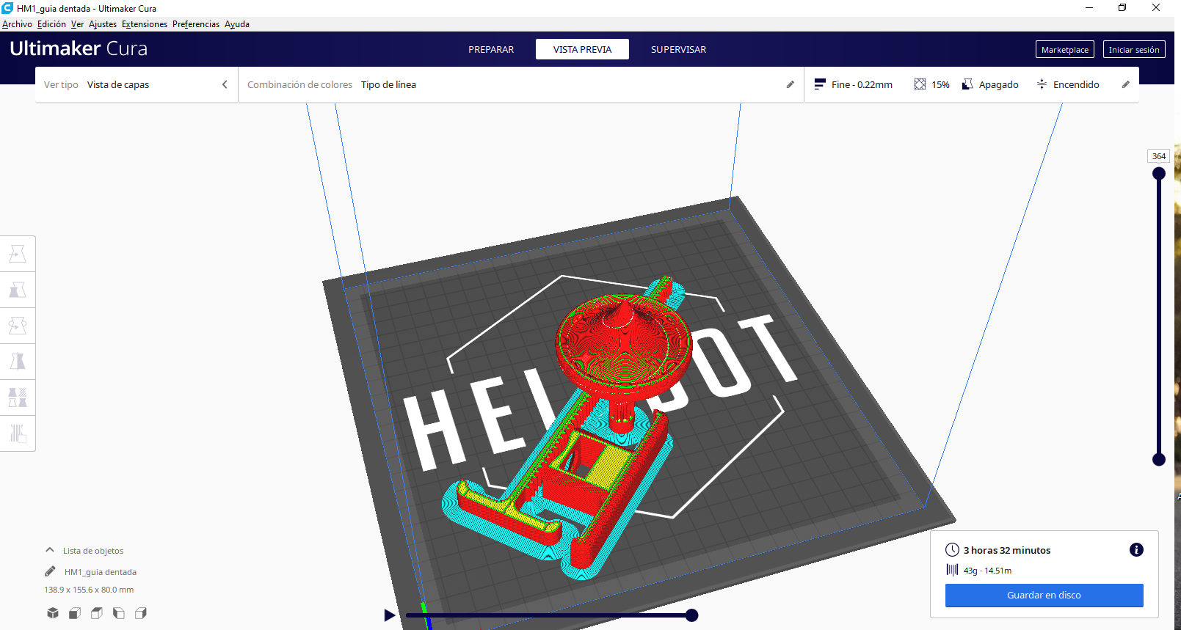The height and width of the screenshot is (630, 1181).
Task: Switch to the SUPERVISAR stage
Action: pyautogui.click(x=678, y=49)
